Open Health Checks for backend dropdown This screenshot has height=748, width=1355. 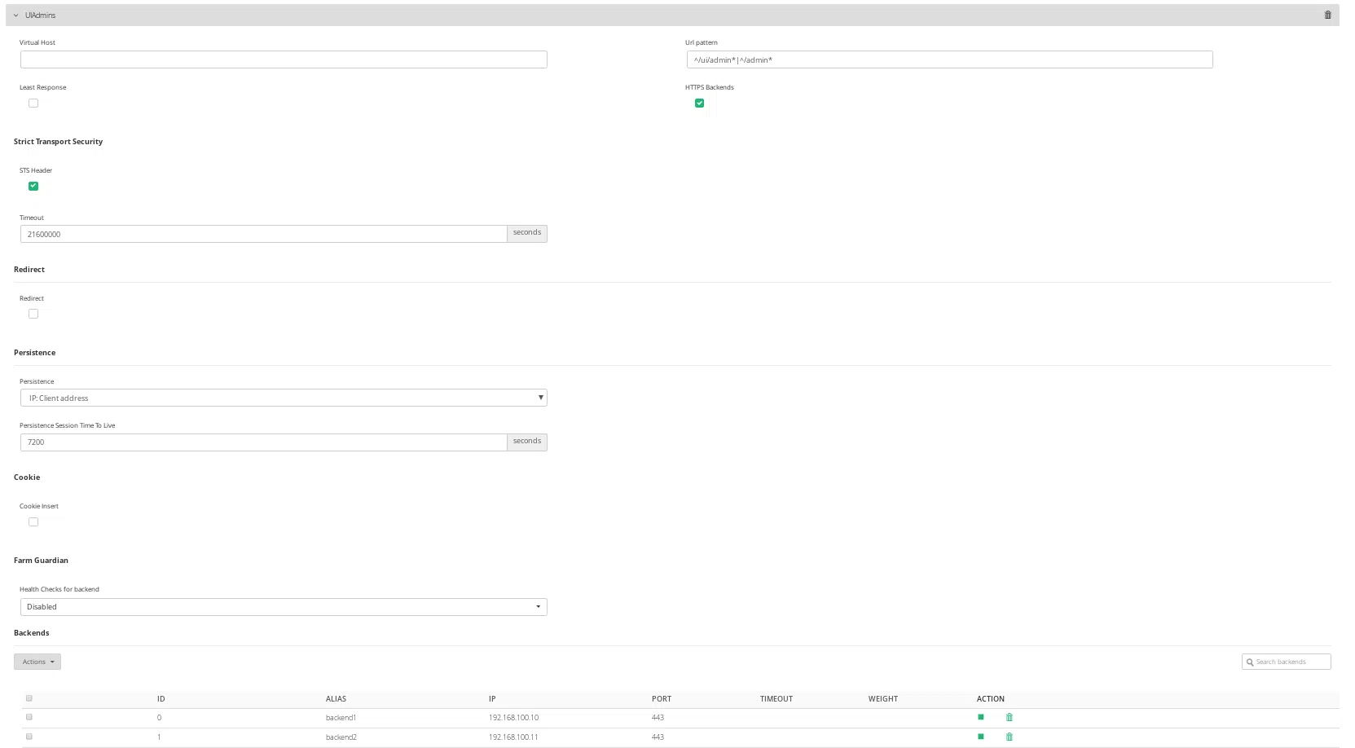coord(283,607)
